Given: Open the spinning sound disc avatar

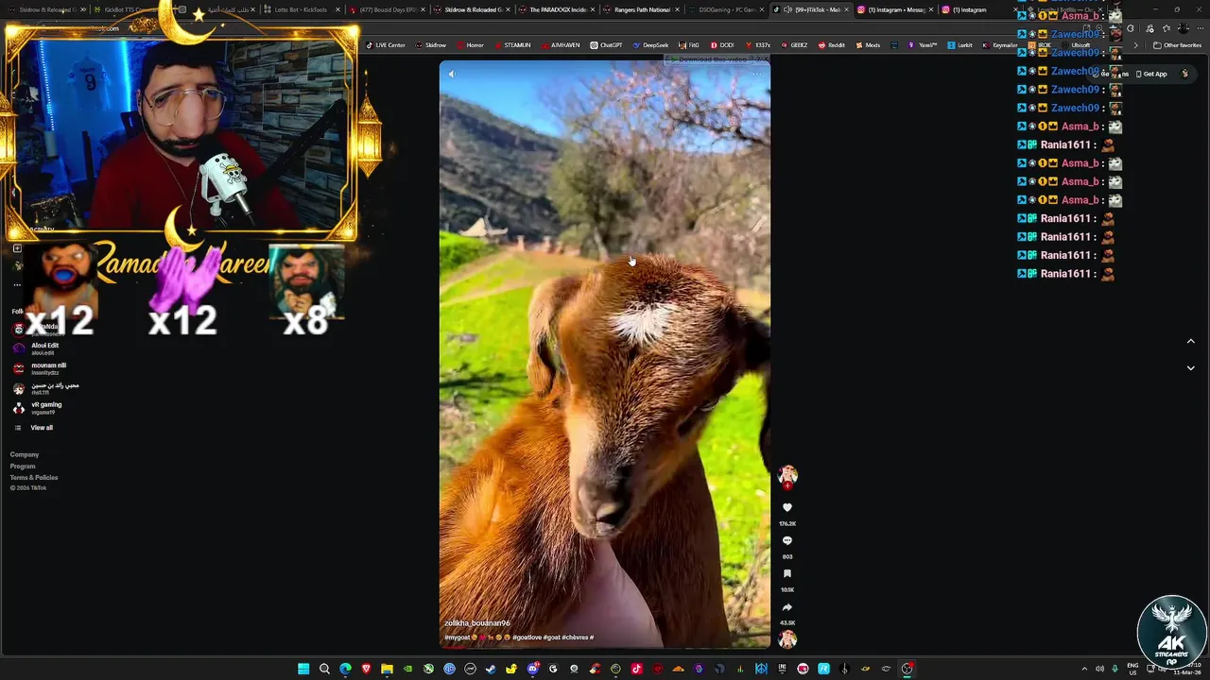Looking at the screenshot, I should (x=786, y=639).
